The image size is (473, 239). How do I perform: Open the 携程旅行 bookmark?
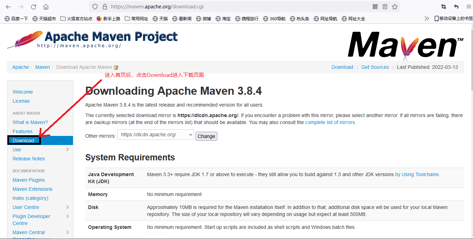point(247,19)
